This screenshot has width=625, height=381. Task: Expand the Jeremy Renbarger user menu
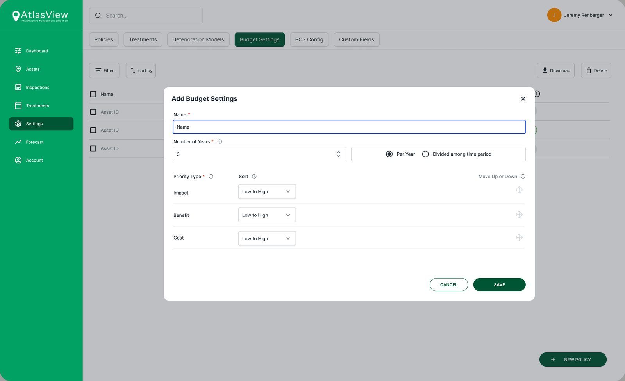(x=580, y=15)
